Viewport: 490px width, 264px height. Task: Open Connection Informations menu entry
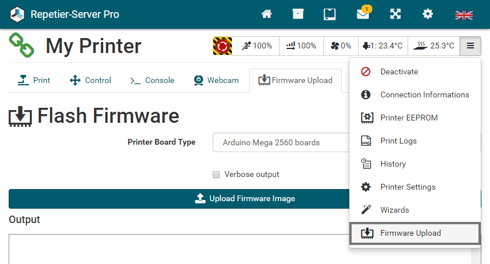pyautogui.click(x=414, y=95)
